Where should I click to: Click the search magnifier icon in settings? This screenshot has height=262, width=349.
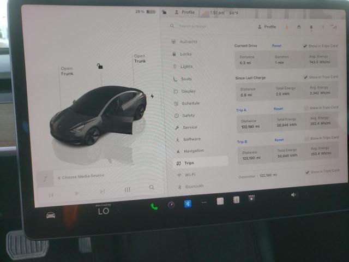pos(172,26)
